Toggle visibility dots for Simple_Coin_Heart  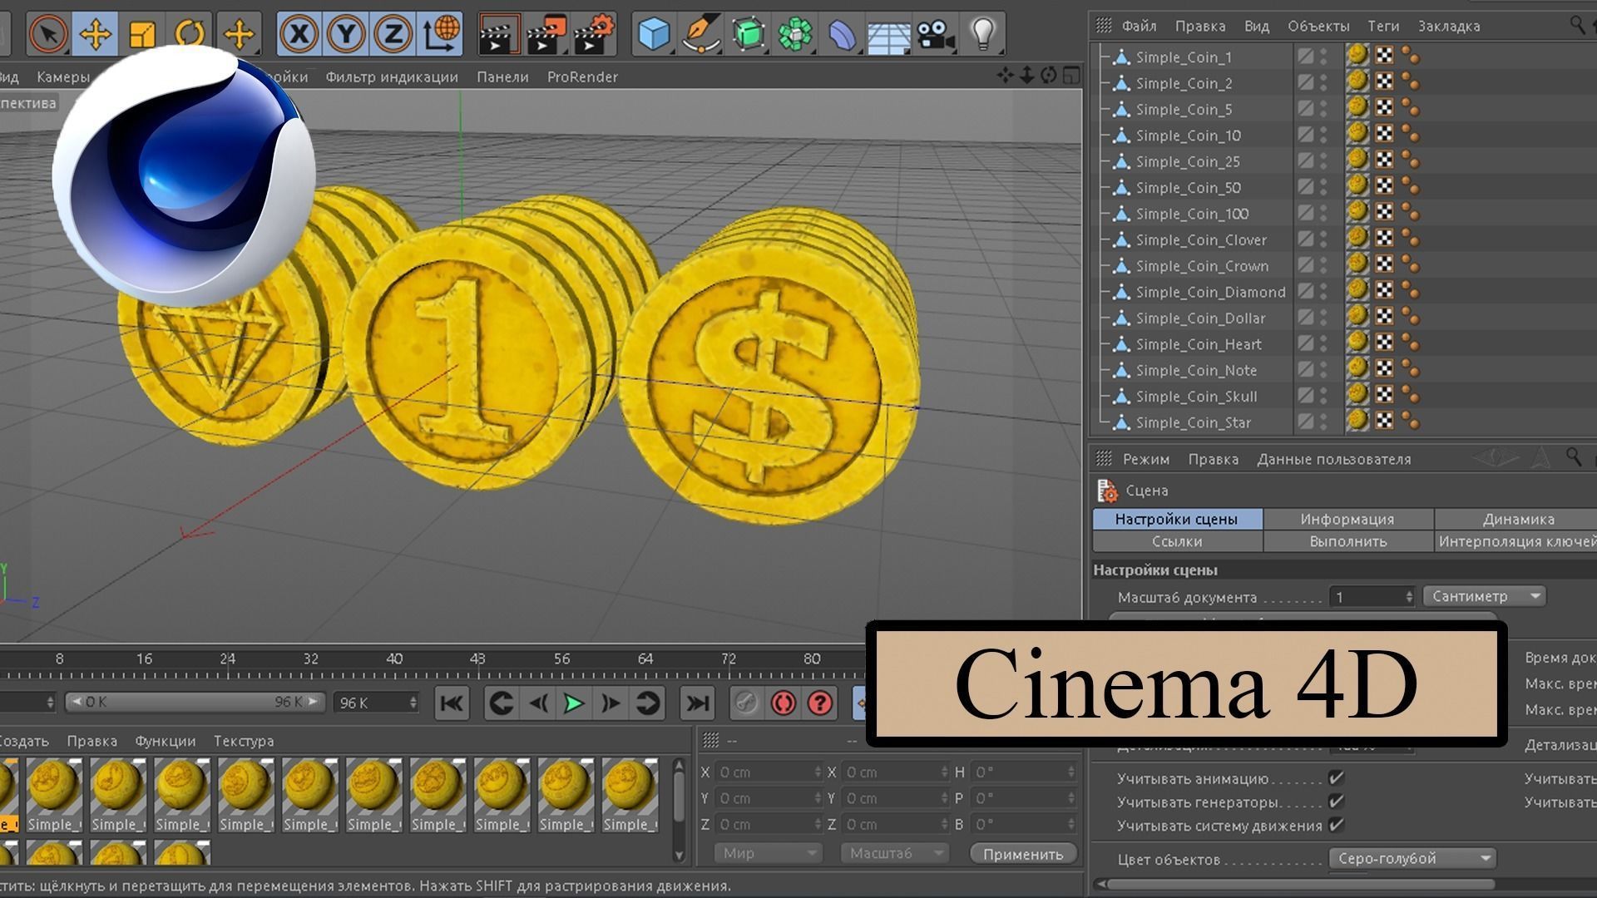(x=1323, y=343)
